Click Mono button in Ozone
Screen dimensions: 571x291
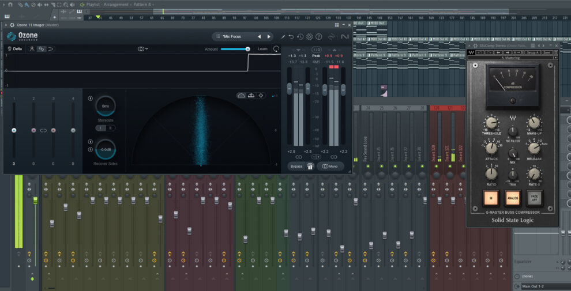coord(330,166)
